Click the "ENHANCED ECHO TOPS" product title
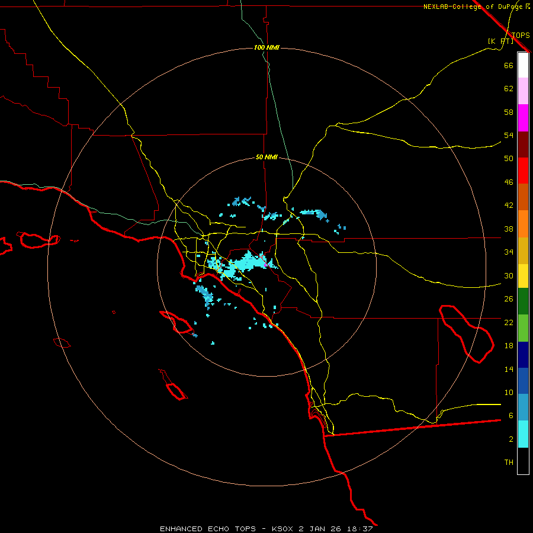The width and height of the screenshot is (533, 533). [x=208, y=529]
